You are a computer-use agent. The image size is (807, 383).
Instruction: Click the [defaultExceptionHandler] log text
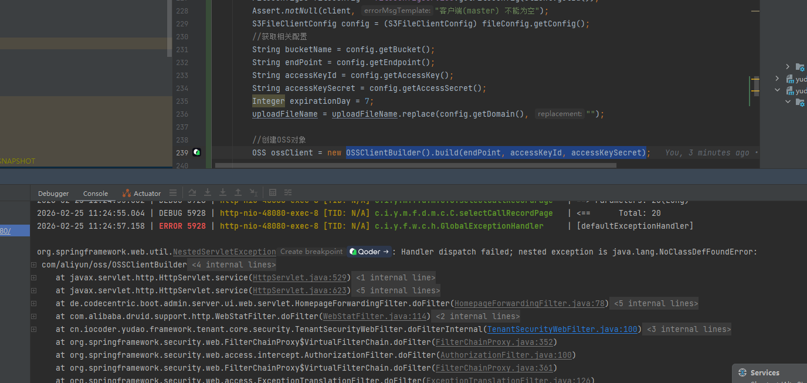pyautogui.click(x=634, y=226)
